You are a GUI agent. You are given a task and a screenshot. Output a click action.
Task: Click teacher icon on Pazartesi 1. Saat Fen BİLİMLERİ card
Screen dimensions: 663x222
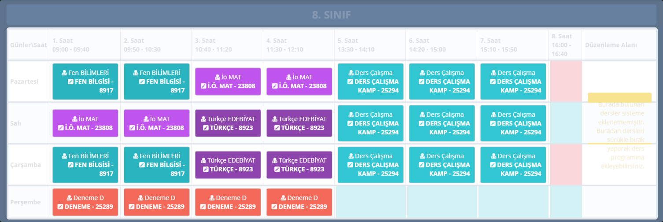pos(64,73)
